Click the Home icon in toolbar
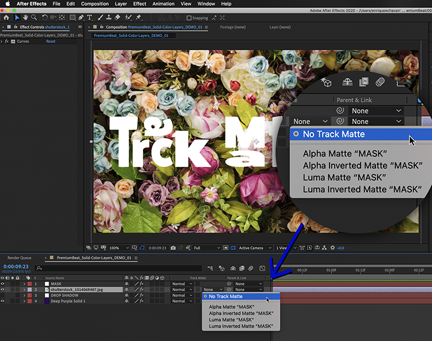Viewport: 432px width, 341px height. (6, 18)
